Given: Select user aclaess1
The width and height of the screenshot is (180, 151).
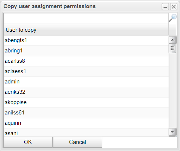Looking at the screenshot, I should tap(86, 71).
